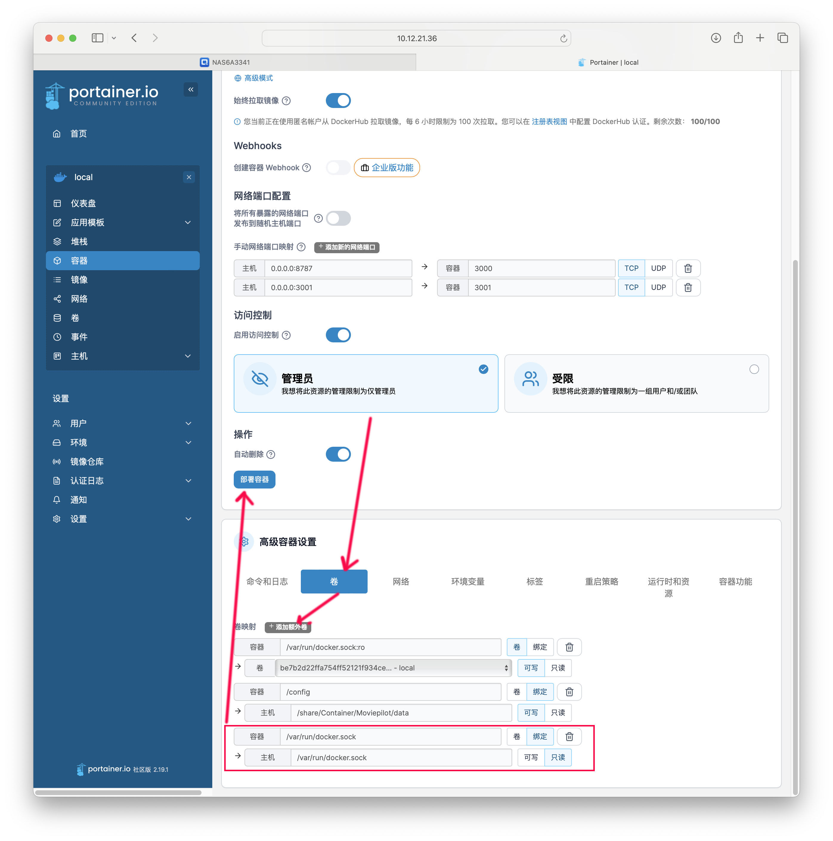Toggle 启用访问控制 switch
833x841 pixels.
[x=338, y=335]
